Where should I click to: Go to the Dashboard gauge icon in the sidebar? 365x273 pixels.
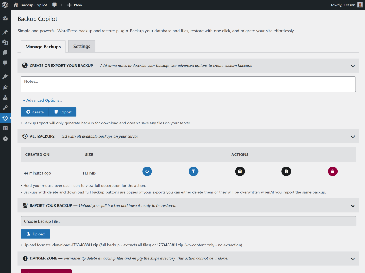5,18
